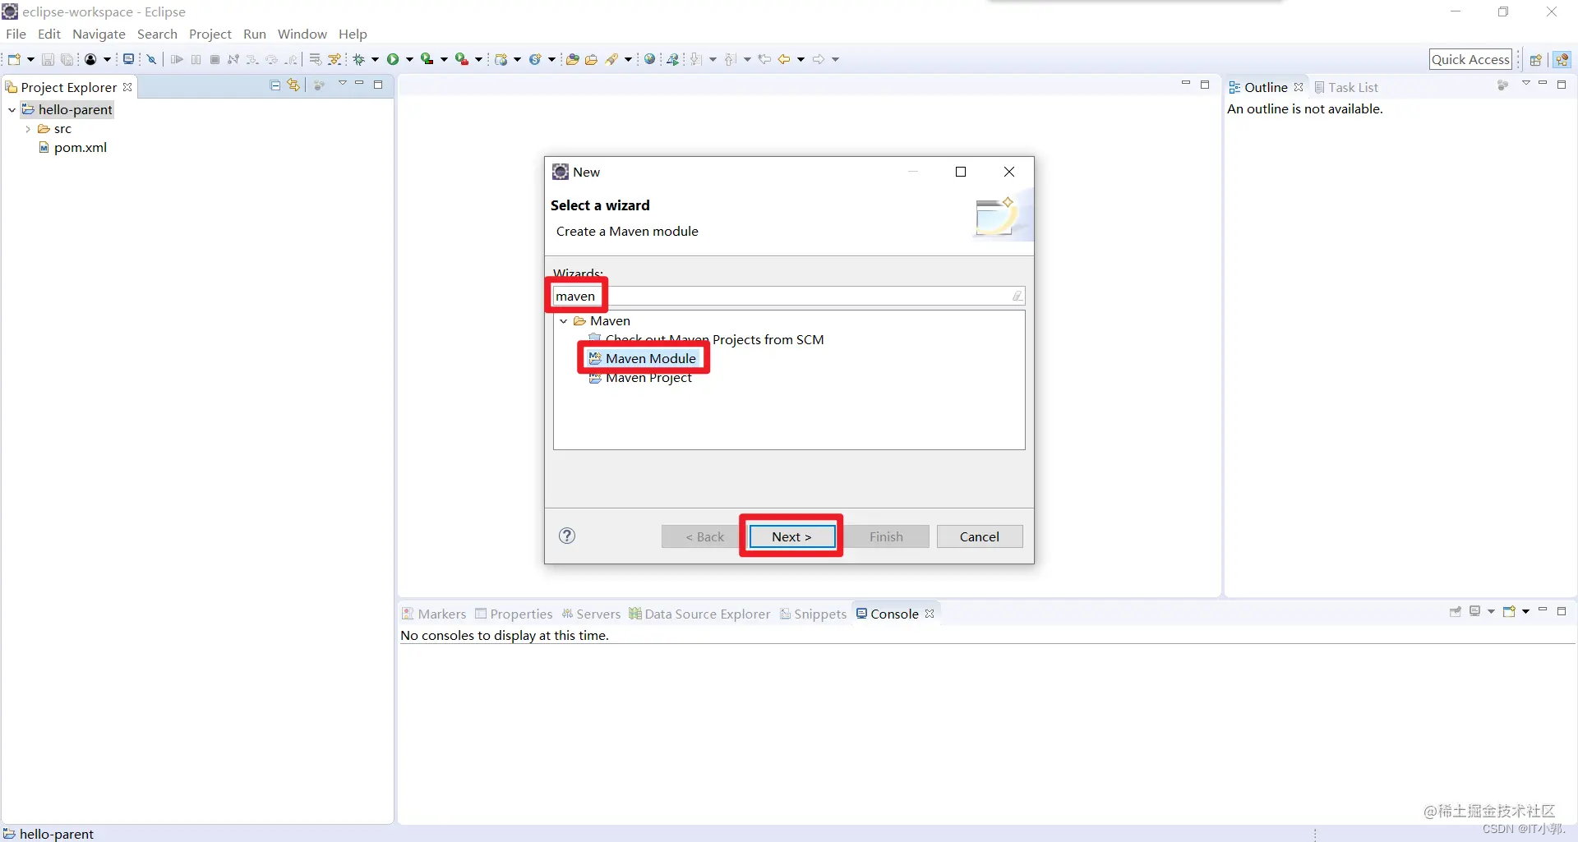Screen dimensions: 1578x842
Task: Click Display Selected Console icon
Action: click(1475, 612)
